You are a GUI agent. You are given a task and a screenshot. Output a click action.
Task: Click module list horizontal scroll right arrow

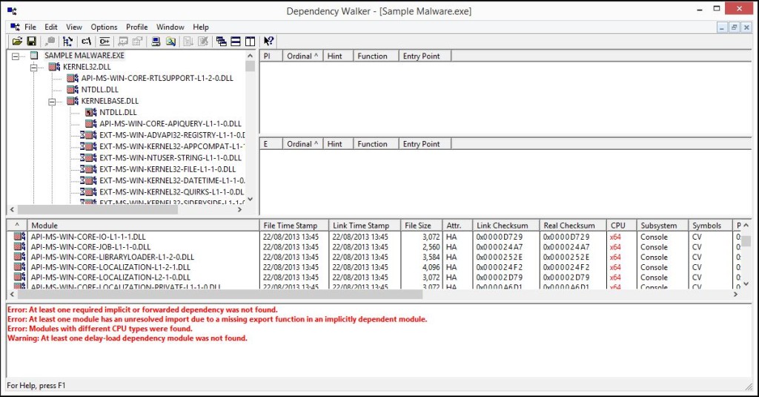click(735, 295)
